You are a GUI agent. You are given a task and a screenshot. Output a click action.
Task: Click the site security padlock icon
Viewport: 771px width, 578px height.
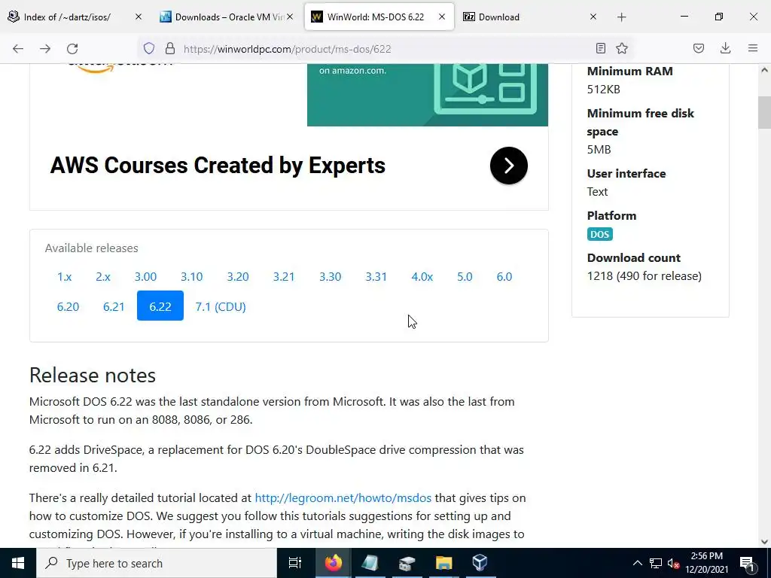tap(170, 48)
